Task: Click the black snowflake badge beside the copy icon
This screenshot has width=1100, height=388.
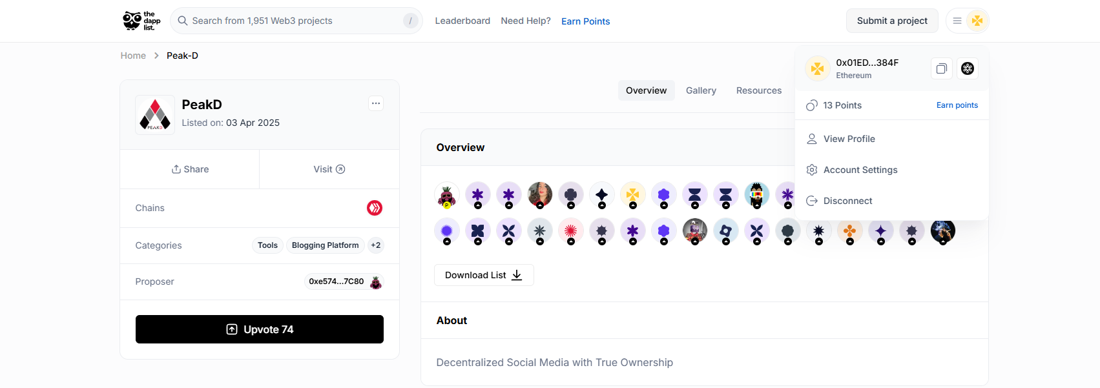Action: point(968,68)
